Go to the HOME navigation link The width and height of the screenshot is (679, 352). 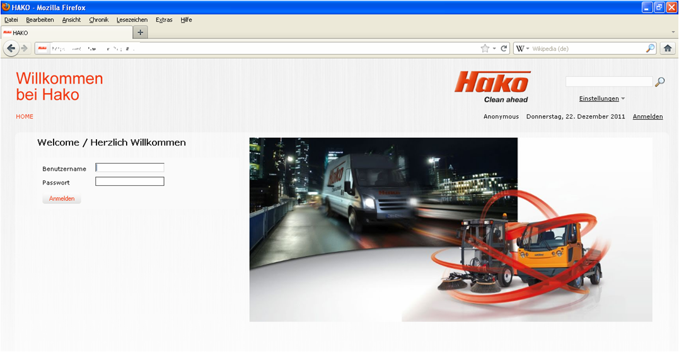25,116
